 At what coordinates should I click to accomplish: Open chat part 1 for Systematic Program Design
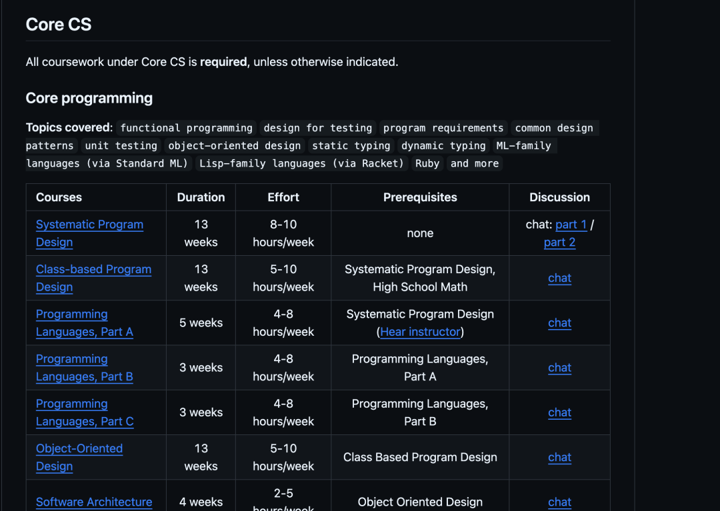coord(571,225)
